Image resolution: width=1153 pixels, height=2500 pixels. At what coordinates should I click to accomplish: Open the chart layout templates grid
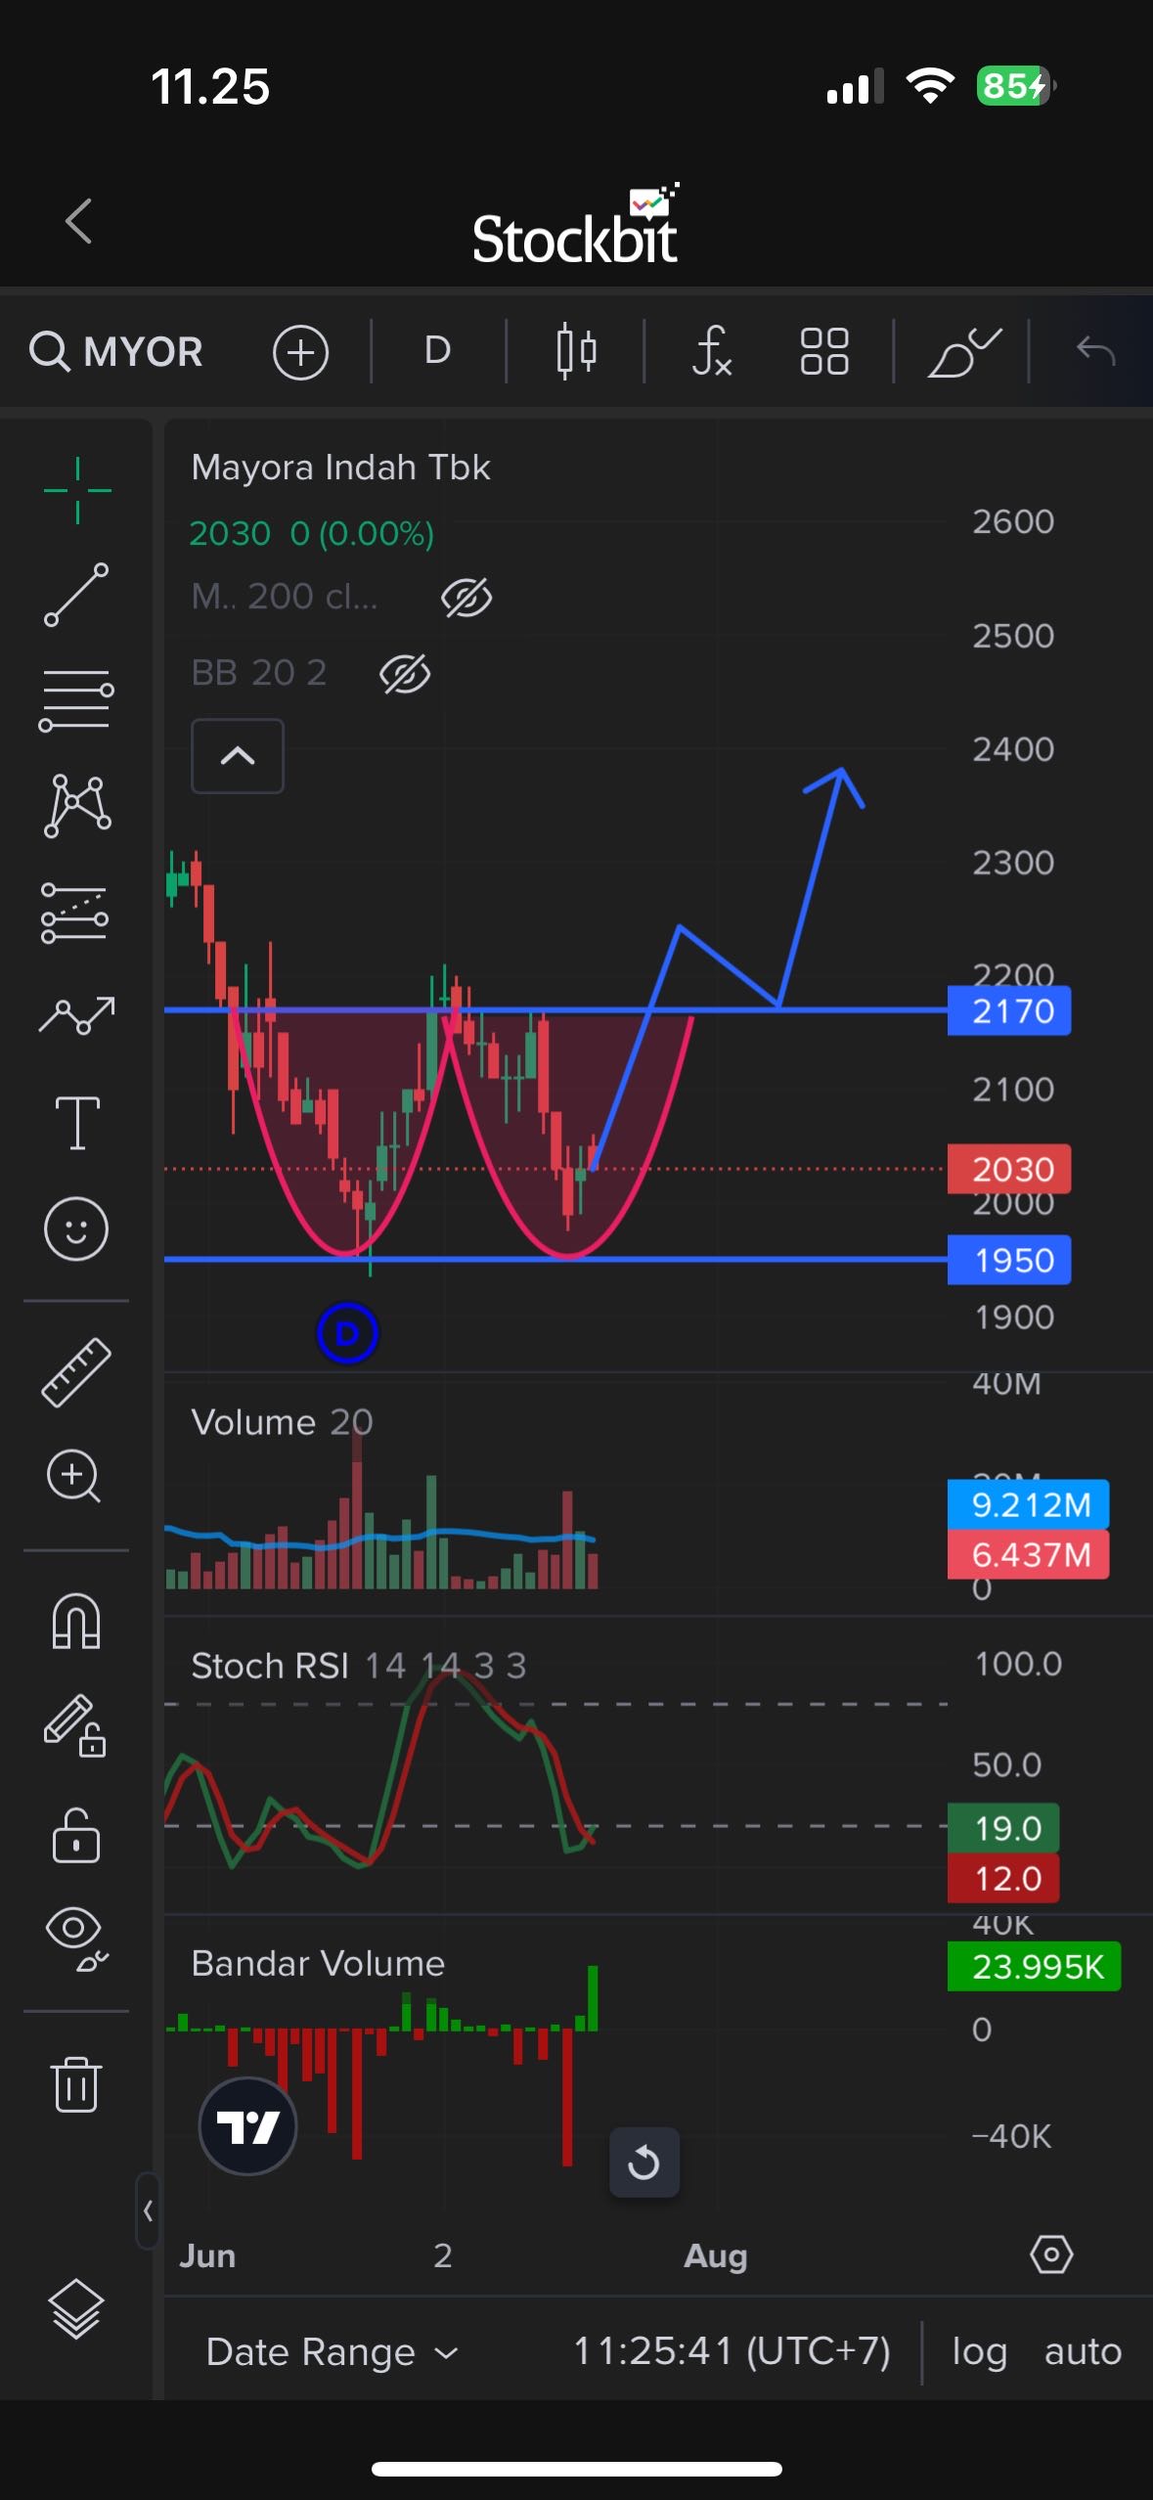tap(824, 351)
